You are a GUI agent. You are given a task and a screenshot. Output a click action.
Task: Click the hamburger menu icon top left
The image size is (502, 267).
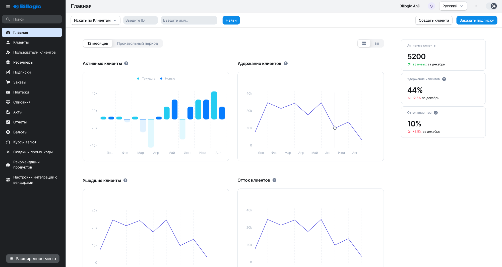pos(8,7)
